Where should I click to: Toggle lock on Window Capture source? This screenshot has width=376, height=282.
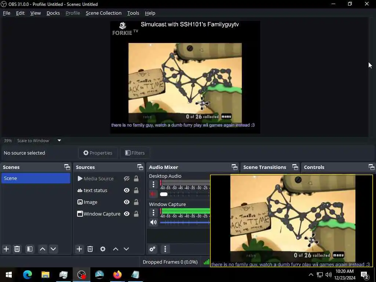point(136,214)
